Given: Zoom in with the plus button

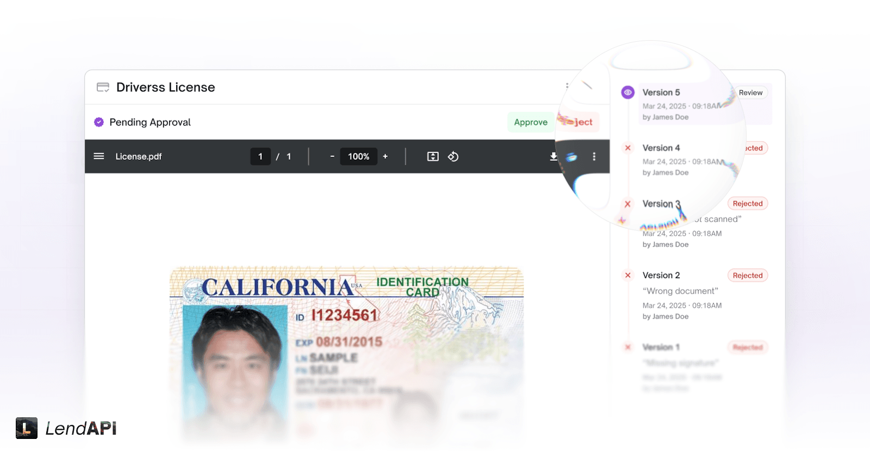Looking at the screenshot, I should pyautogui.click(x=385, y=156).
